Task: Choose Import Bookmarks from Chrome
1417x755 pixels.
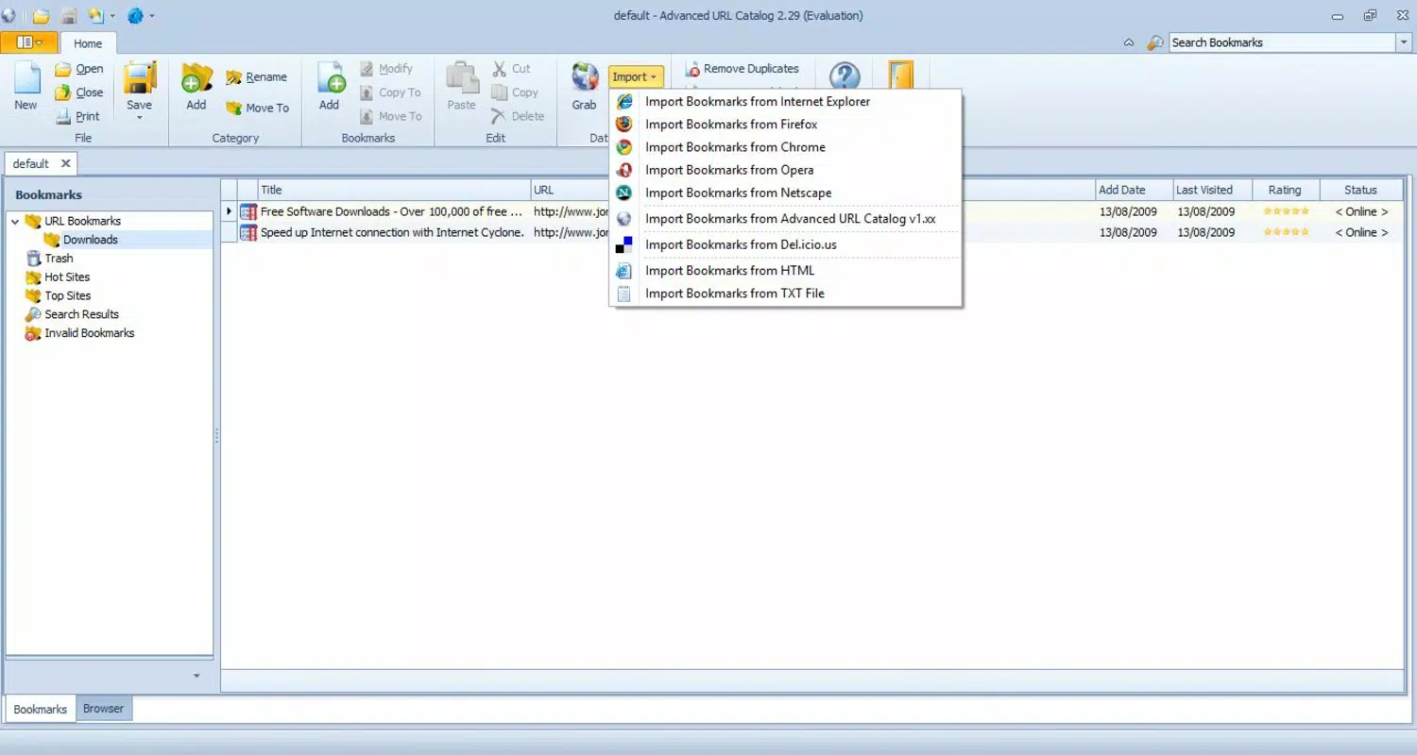Action: 785,147
